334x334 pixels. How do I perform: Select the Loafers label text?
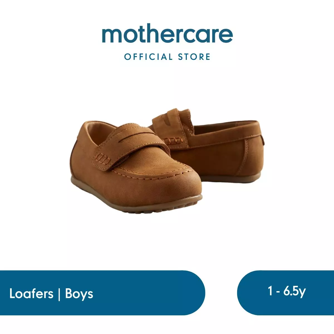pos(31,294)
